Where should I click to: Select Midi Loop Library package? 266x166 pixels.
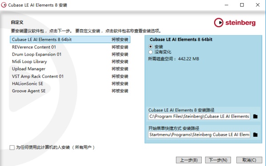coord(70,62)
